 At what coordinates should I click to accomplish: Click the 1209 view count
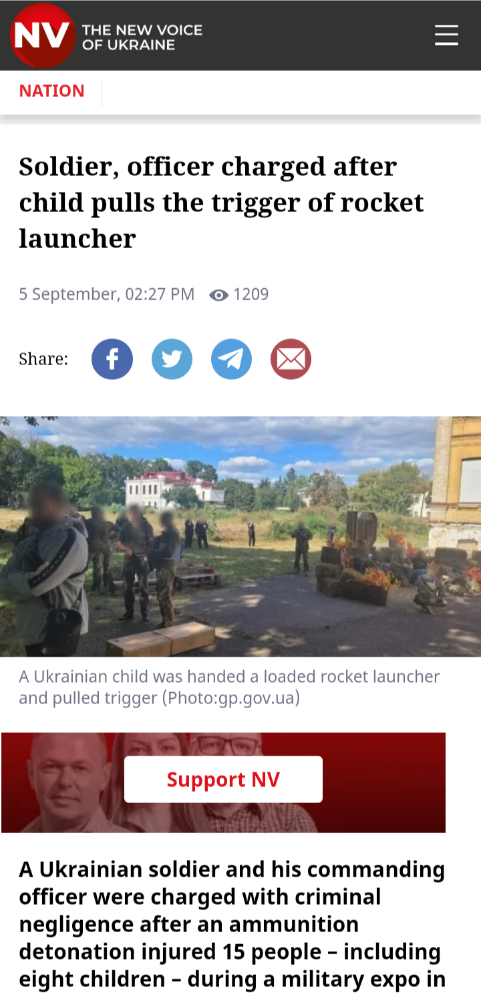[251, 294]
